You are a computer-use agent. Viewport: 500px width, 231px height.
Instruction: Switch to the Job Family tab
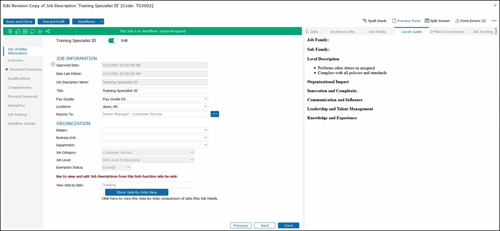pos(377,32)
